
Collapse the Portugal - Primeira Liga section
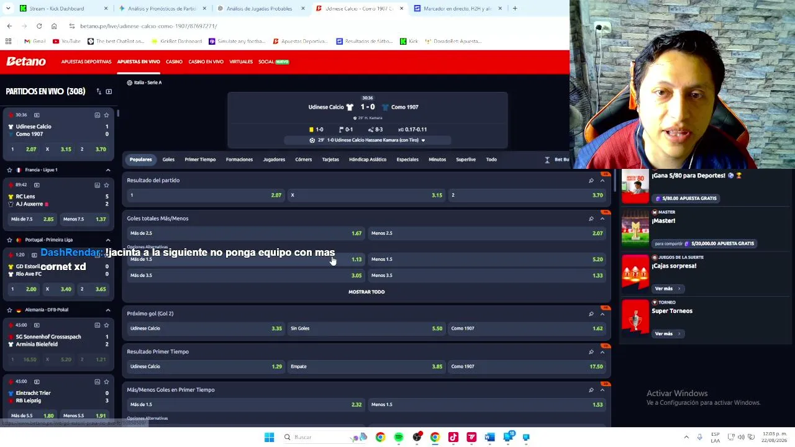pyautogui.click(x=108, y=240)
